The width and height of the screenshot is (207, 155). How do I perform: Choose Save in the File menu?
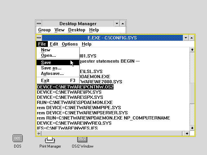58,62
